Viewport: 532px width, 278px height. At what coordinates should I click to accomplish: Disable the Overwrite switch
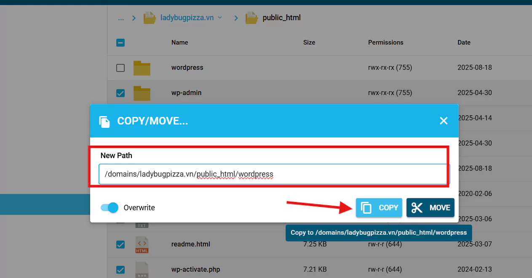coord(110,208)
